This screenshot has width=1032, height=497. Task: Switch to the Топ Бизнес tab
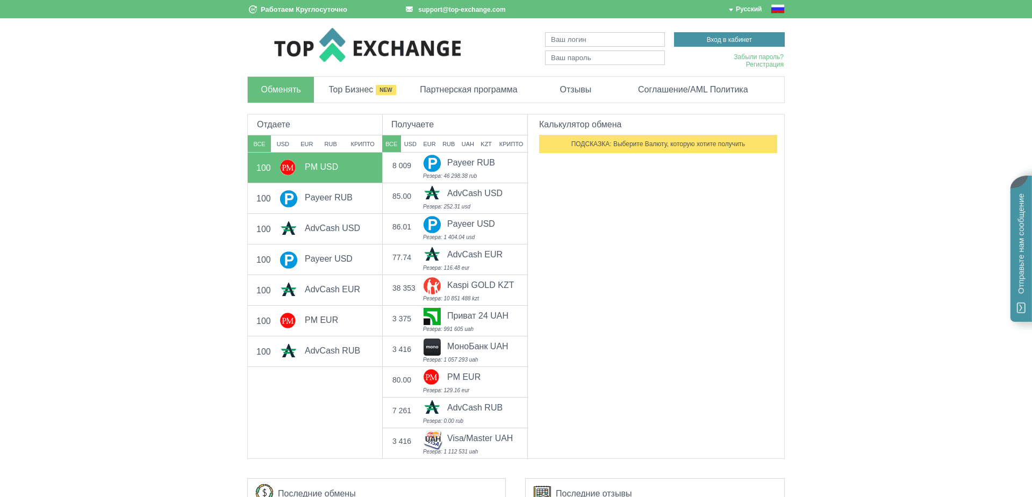350,90
